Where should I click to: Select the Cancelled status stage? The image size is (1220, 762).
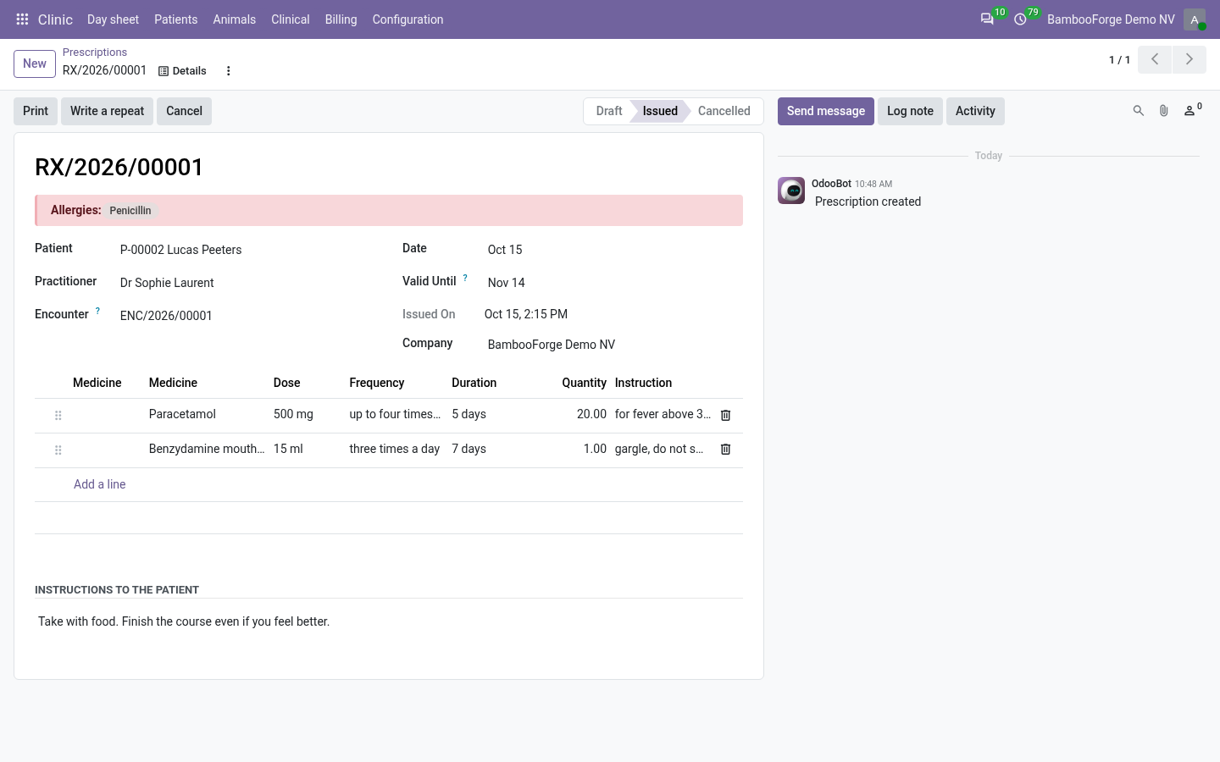724,111
